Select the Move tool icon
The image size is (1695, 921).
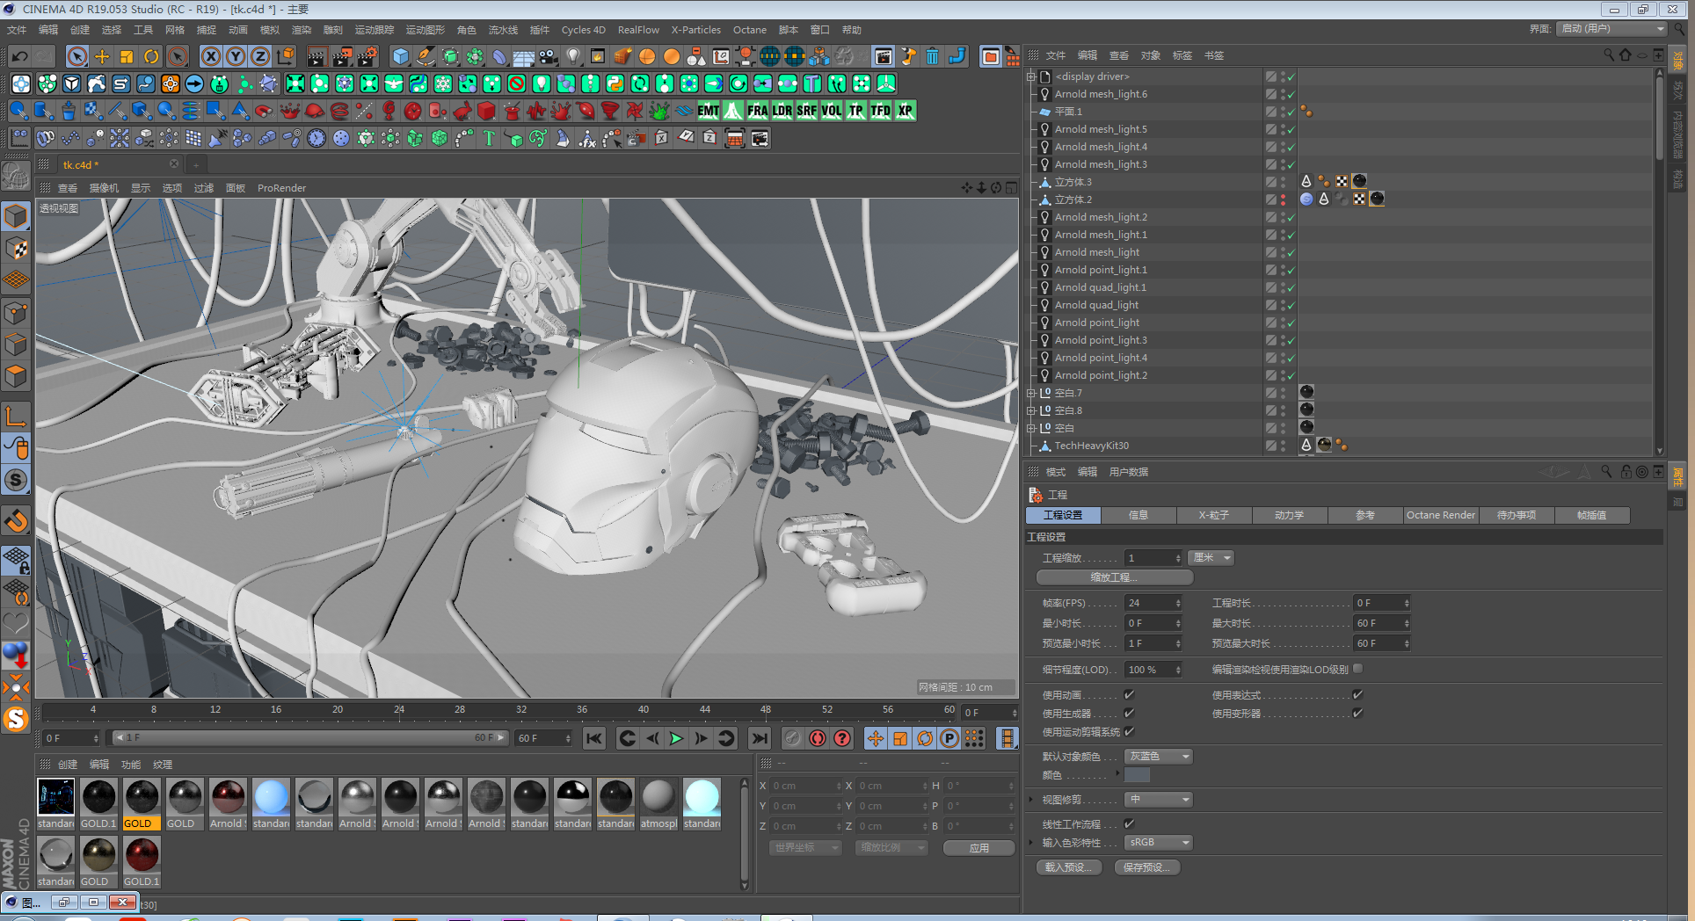[x=102, y=57]
